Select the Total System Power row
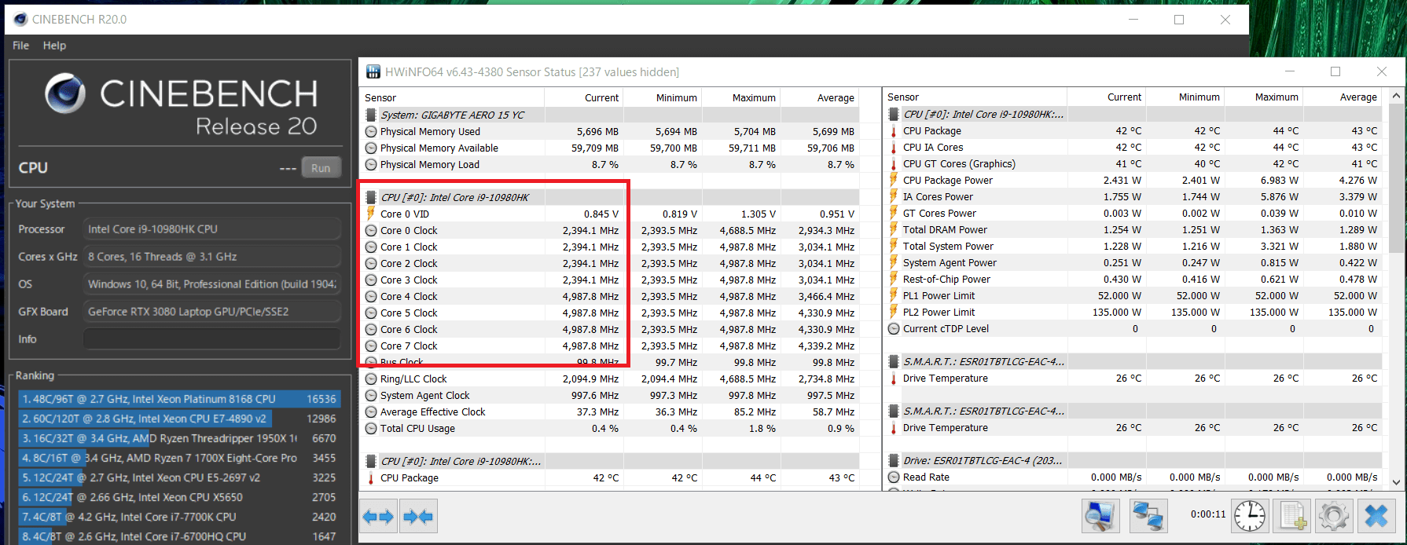Image resolution: width=1407 pixels, height=545 pixels. 1133,246
